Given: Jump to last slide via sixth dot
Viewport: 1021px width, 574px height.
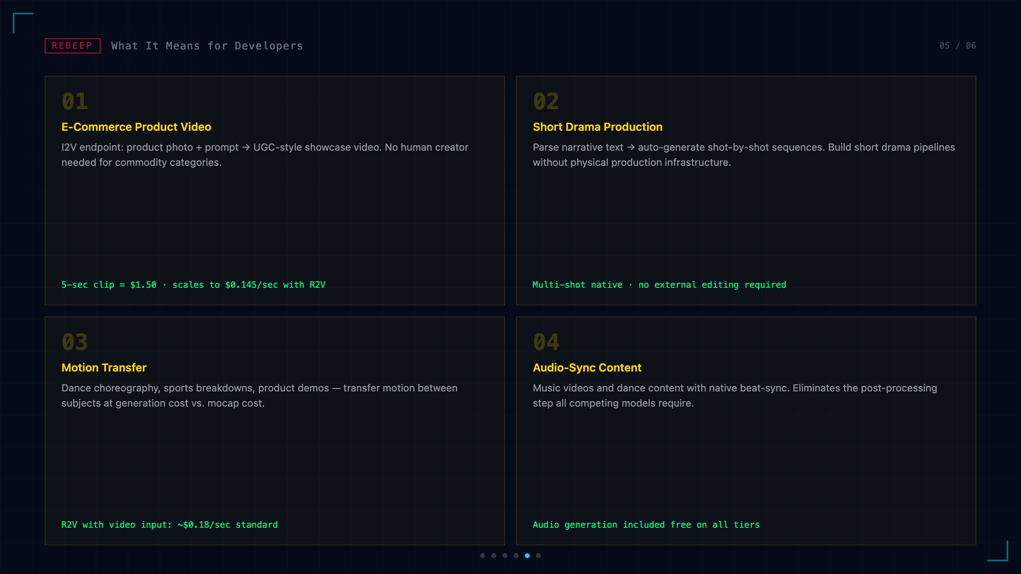Looking at the screenshot, I should [538, 556].
